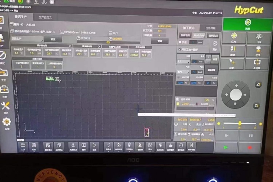273x182 pixels.
Task: Expand arrow under the 打开 toolbar button
Action: tap(23, 152)
